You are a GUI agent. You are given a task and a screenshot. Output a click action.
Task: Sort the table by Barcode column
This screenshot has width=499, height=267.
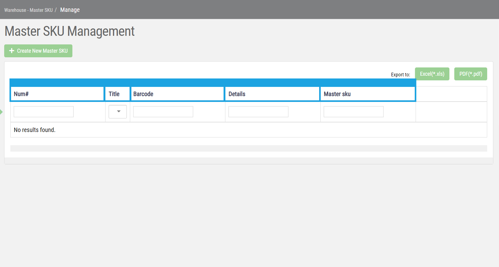tap(177, 94)
